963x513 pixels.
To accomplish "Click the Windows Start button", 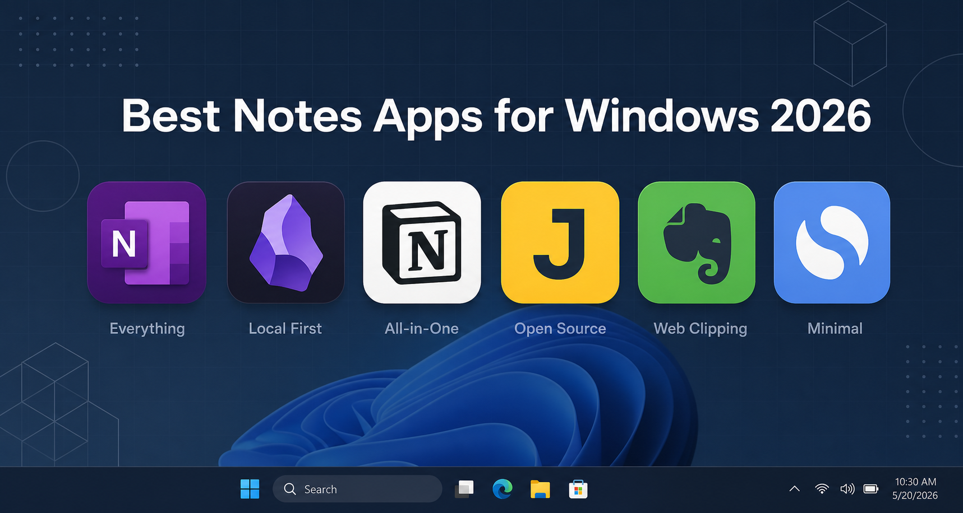I will click(250, 489).
